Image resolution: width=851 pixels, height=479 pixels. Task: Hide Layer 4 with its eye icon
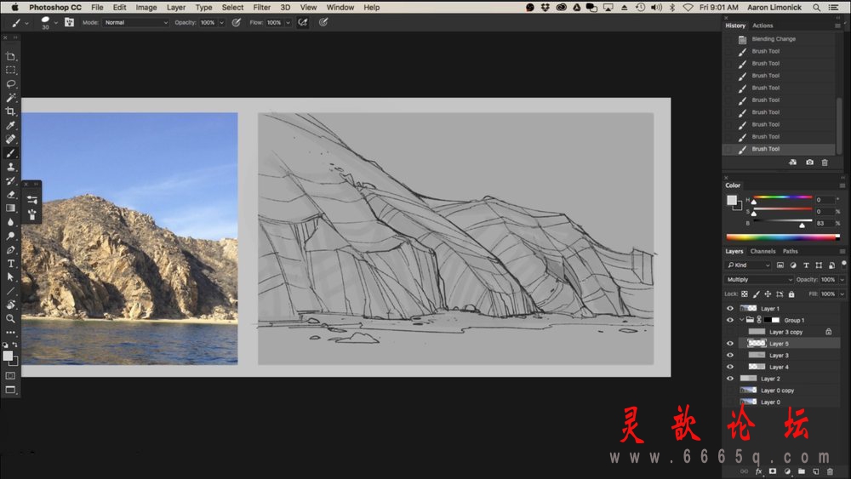pos(730,367)
